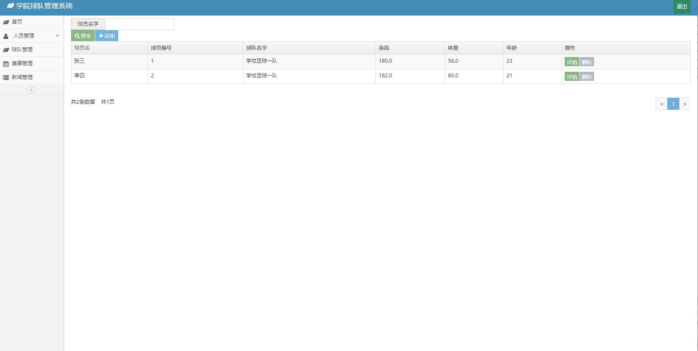Click the leaf icon beside 球队管理

coord(6,50)
